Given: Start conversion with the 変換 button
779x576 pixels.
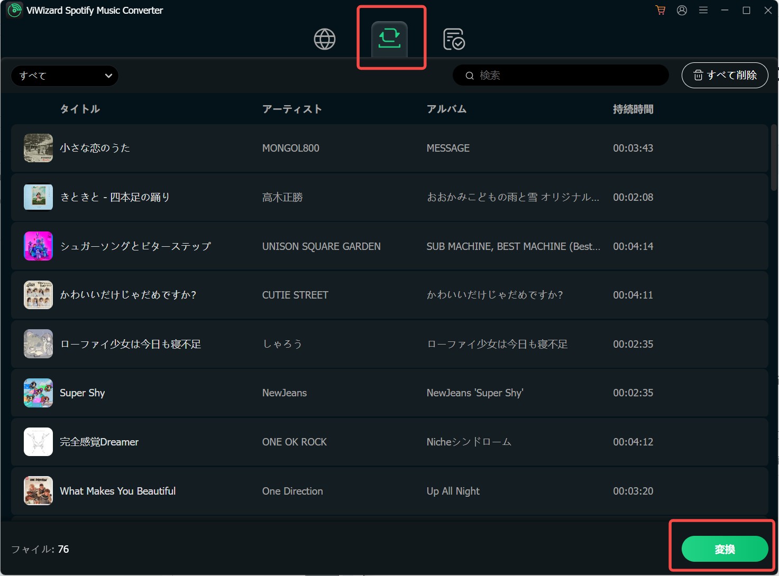Looking at the screenshot, I should (725, 549).
